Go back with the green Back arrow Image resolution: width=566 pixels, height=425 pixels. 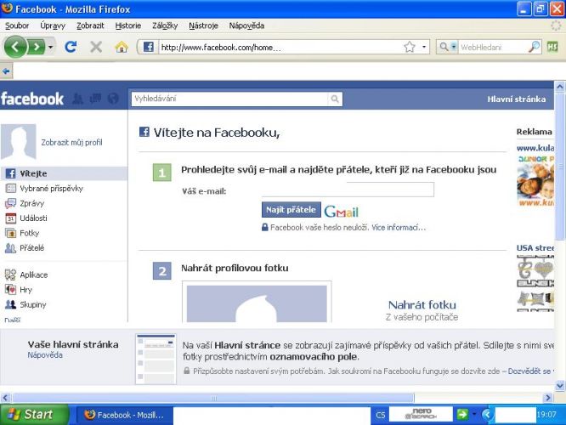tap(14, 47)
